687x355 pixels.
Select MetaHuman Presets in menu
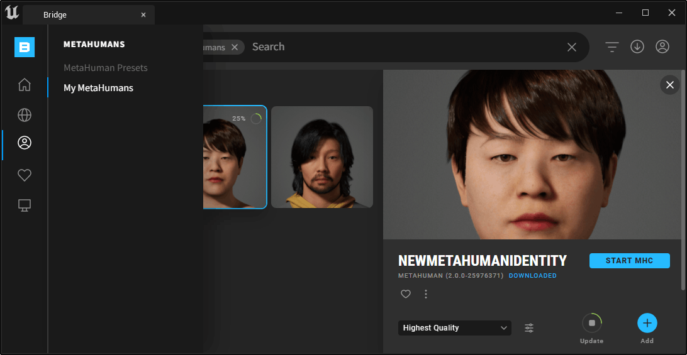(x=106, y=68)
